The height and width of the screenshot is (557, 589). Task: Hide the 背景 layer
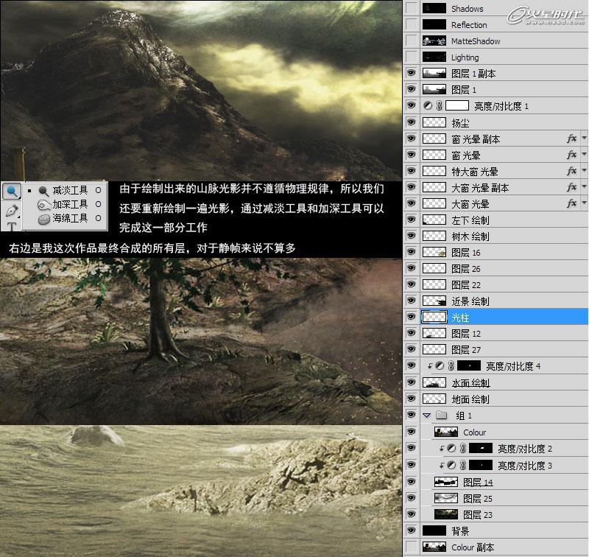(412, 530)
